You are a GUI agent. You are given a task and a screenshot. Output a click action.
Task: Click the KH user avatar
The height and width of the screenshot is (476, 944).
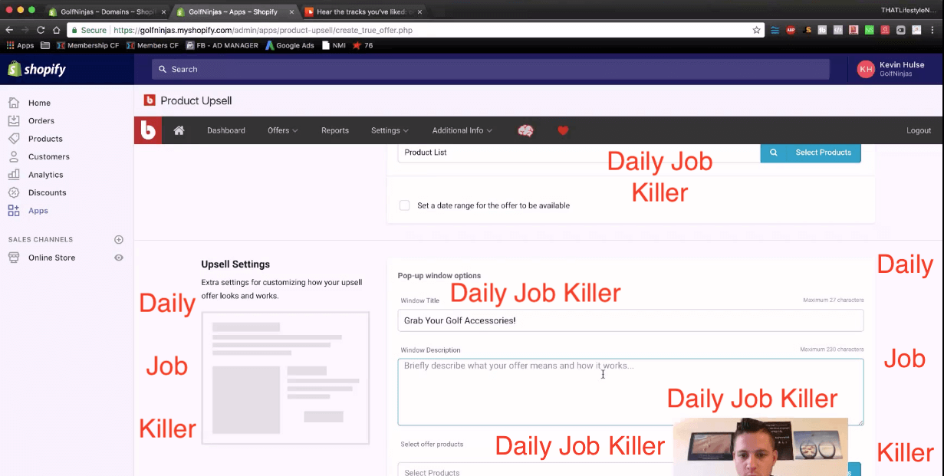(866, 69)
